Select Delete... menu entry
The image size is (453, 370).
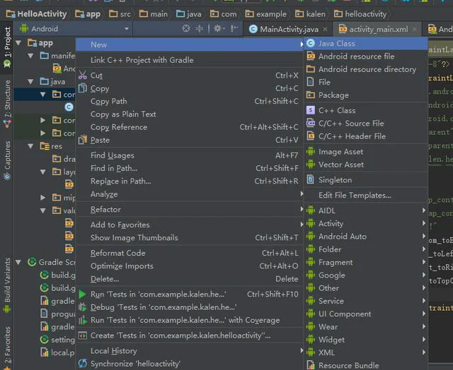[190, 279]
